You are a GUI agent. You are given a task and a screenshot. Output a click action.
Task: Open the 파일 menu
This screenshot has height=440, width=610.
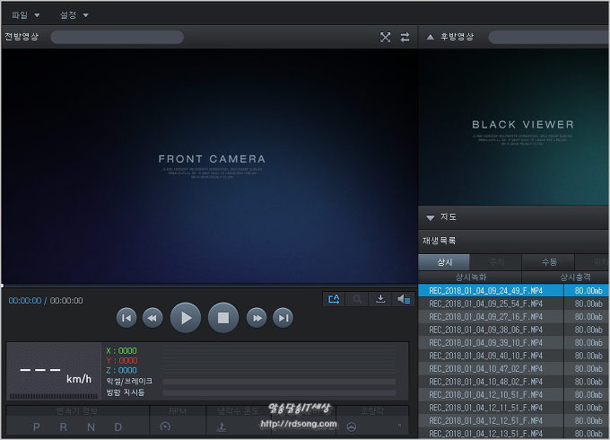tap(25, 15)
